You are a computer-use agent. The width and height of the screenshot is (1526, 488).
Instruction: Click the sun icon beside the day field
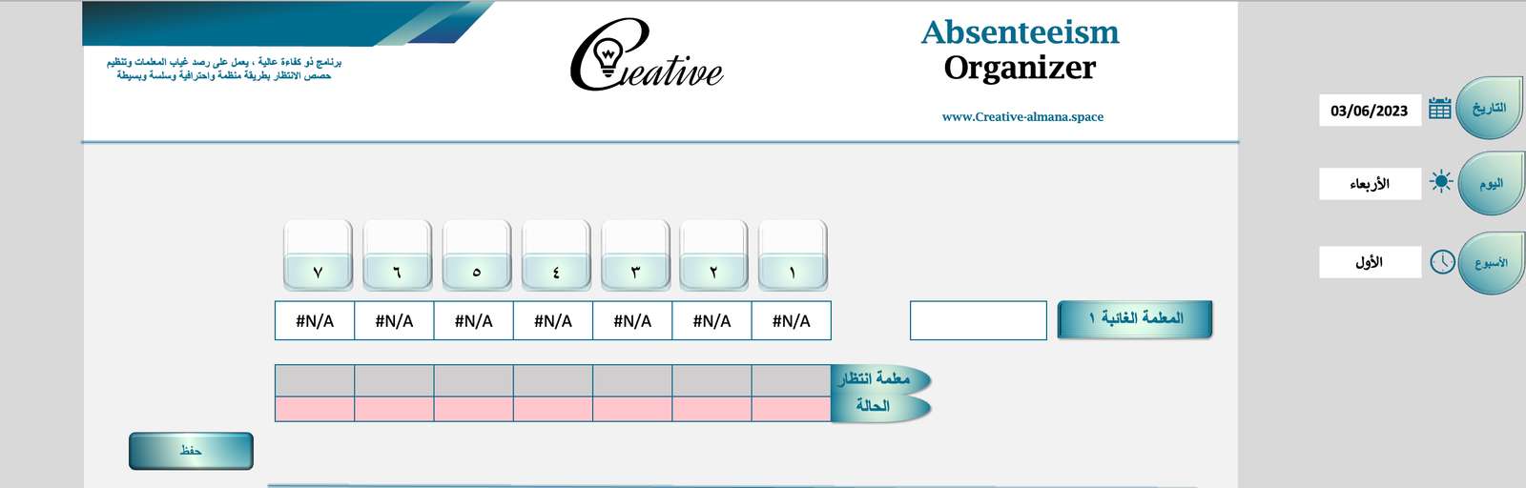click(x=1441, y=182)
